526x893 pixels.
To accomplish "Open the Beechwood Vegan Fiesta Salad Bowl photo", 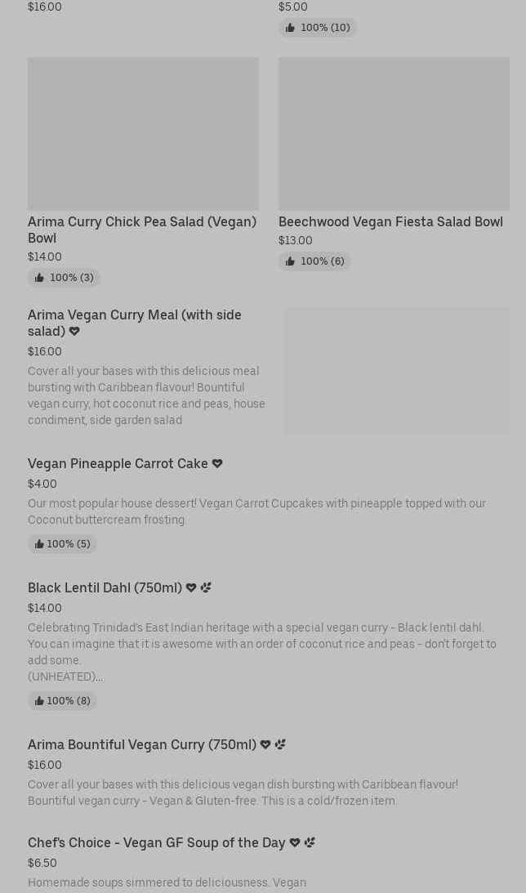I will click(394, 133).
